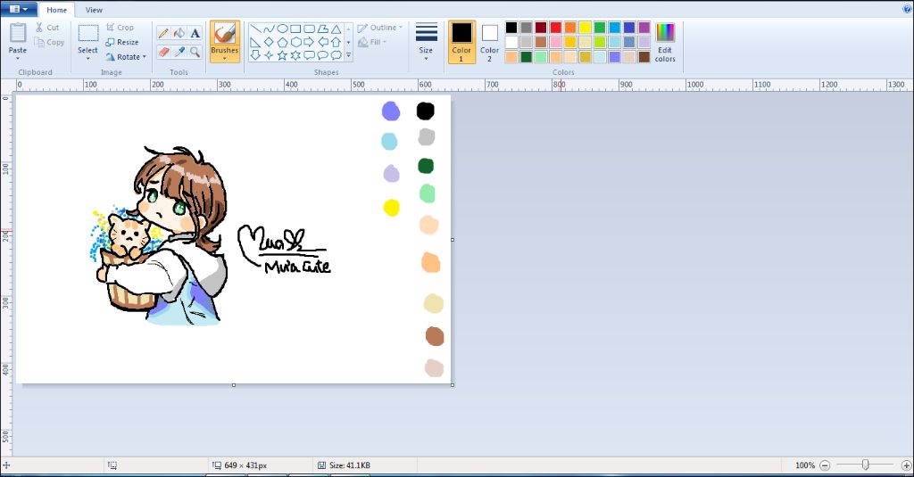Open the Paint file menu button
The height and width of the screenshot is (477, 914).
(19, 9)
